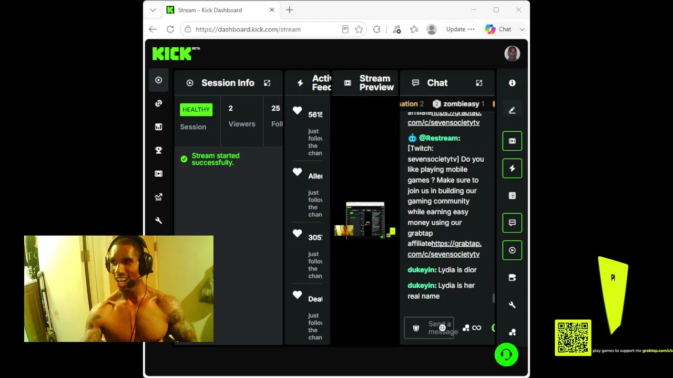The width and height of the screenshot is (673, 378).
Task: Open the reader view icon in address bar
Action: pos(345,29)
